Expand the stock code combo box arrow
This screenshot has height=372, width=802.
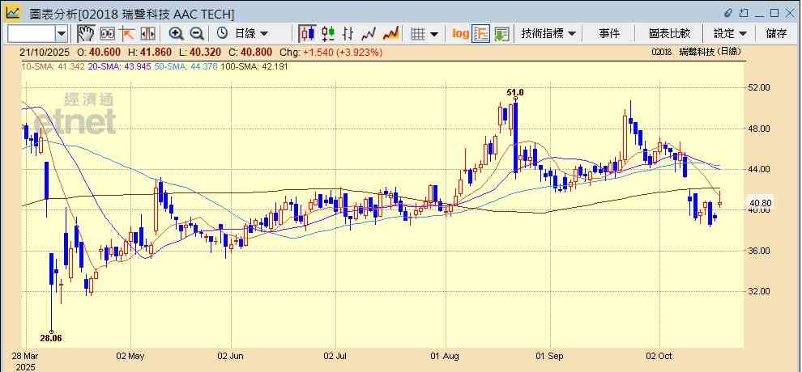pyautogui.click(x=62, y=33)
